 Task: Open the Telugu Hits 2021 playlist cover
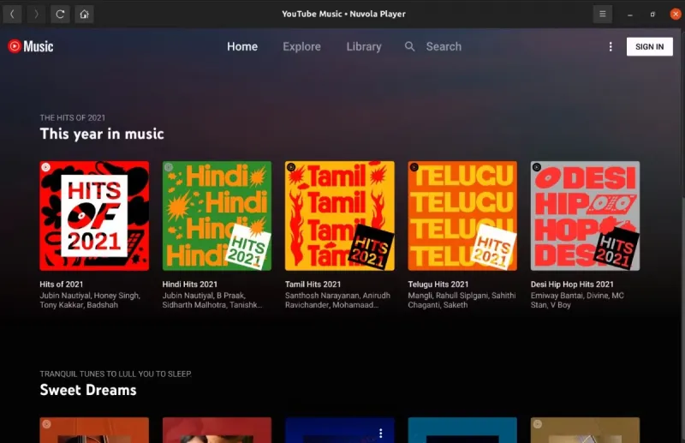[462, 216]
